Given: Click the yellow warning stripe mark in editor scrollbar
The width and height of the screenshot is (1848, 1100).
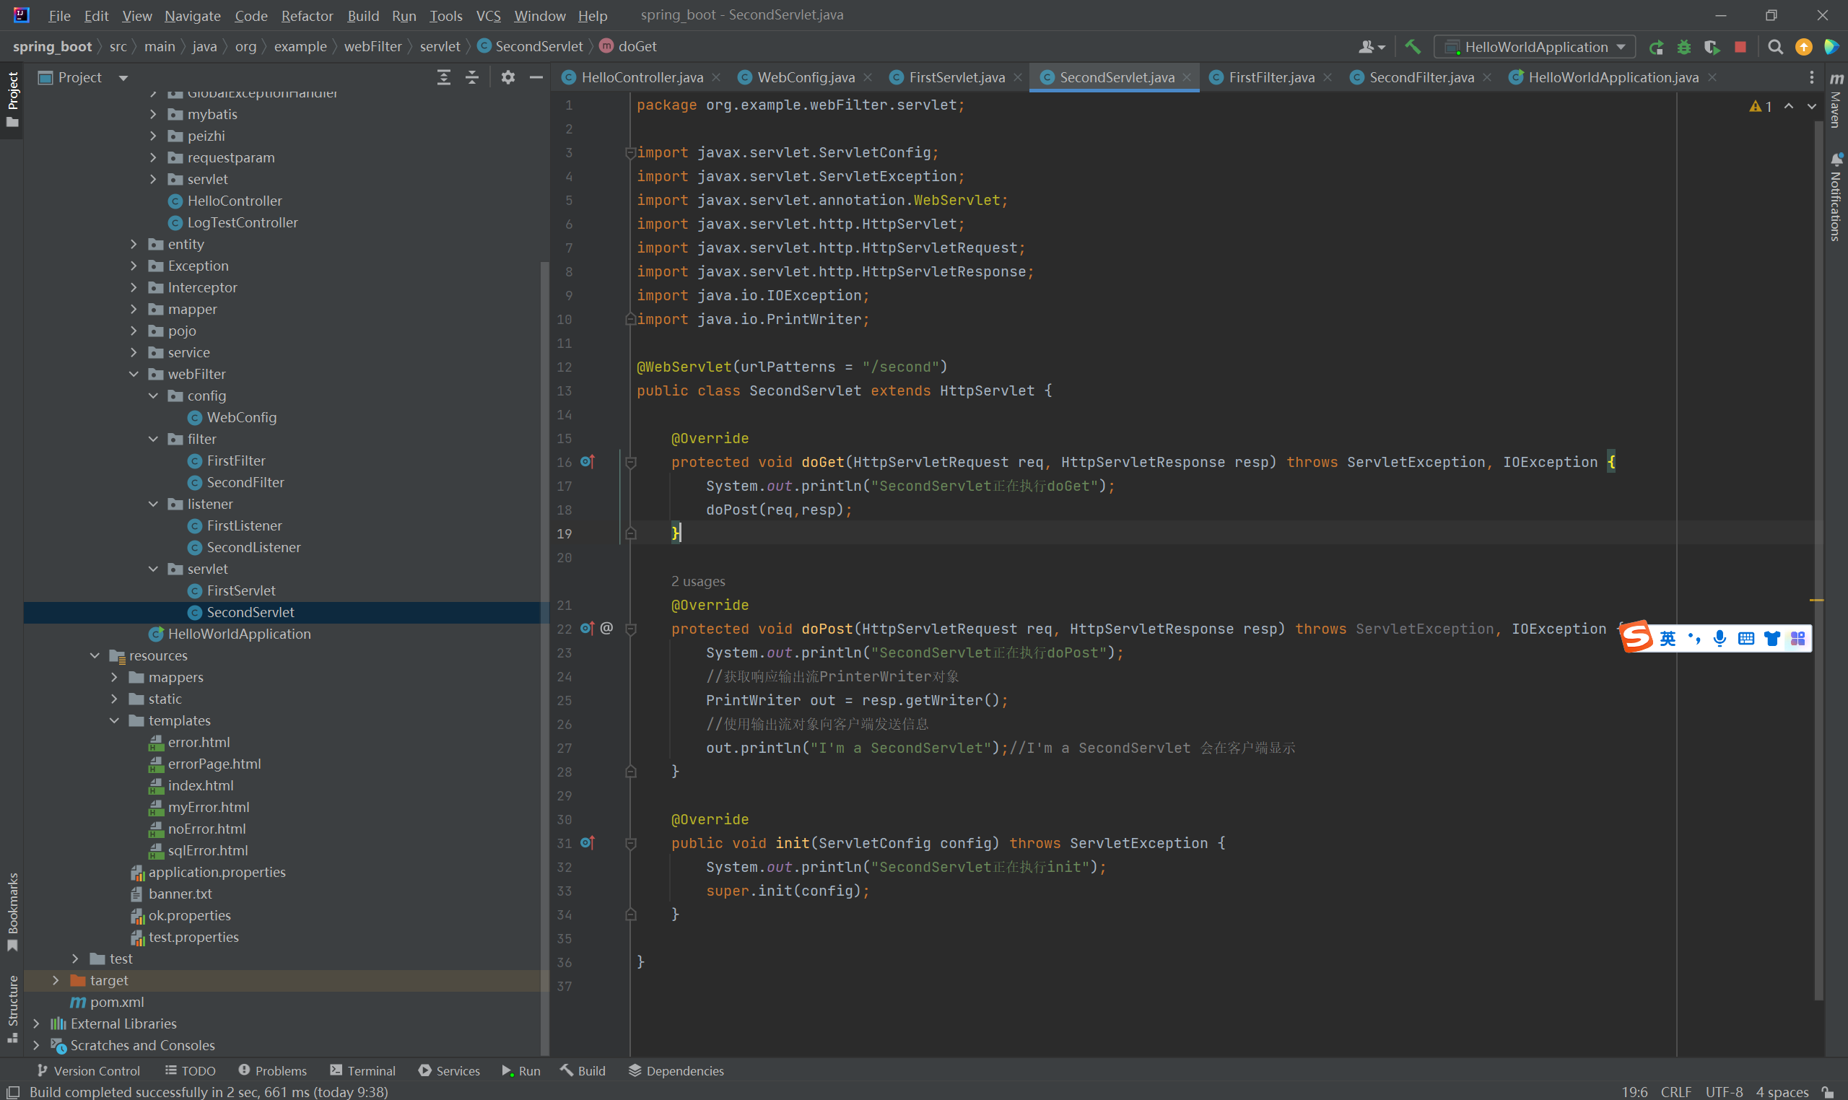Looking at the screenshot, I should click(x=1816, y=600).
